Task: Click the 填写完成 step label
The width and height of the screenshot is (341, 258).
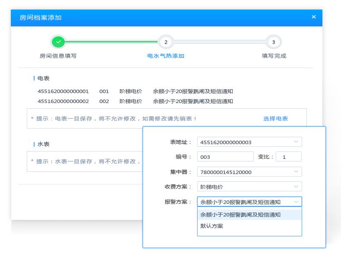Action: (x=274, y=56)
